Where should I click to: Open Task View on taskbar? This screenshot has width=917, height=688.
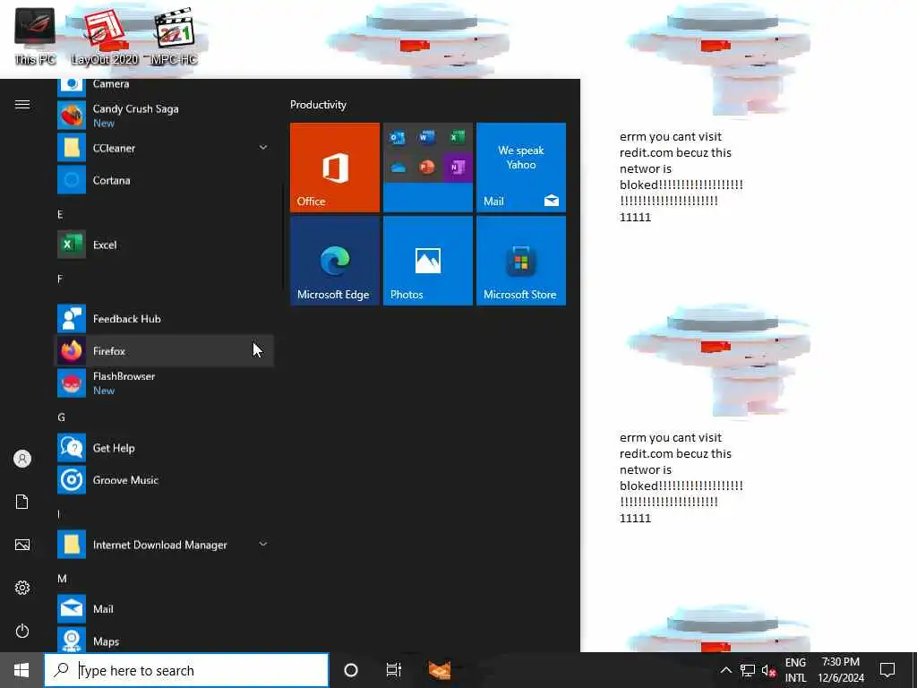394,670
